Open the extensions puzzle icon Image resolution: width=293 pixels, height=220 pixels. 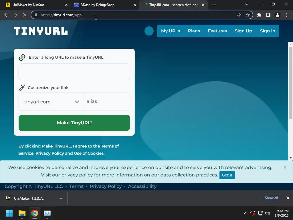[x=259, y=15]
